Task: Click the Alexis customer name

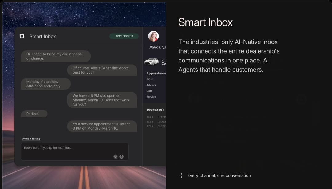Action: coord(157,47)
